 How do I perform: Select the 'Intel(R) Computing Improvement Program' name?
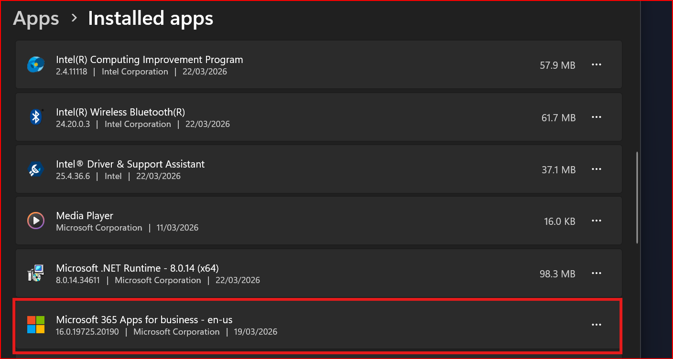pos(150,60)
